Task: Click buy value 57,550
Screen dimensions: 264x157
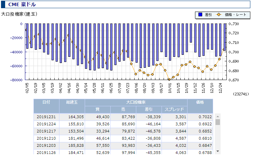Action: (103, 145)
